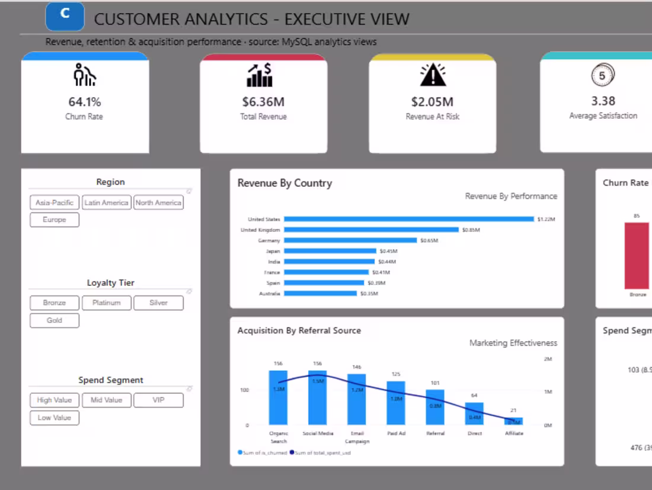This screenshot has width=652, height=490.
Task: Click the red Bronze churn rate bar
Action: click(637, 256)
